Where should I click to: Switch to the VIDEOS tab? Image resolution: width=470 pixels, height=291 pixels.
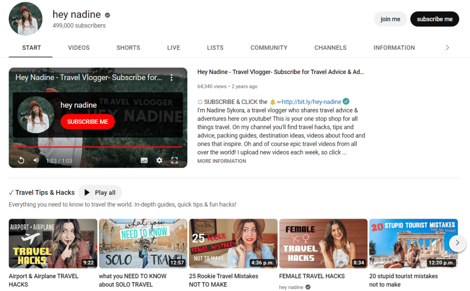pos(79,48)
